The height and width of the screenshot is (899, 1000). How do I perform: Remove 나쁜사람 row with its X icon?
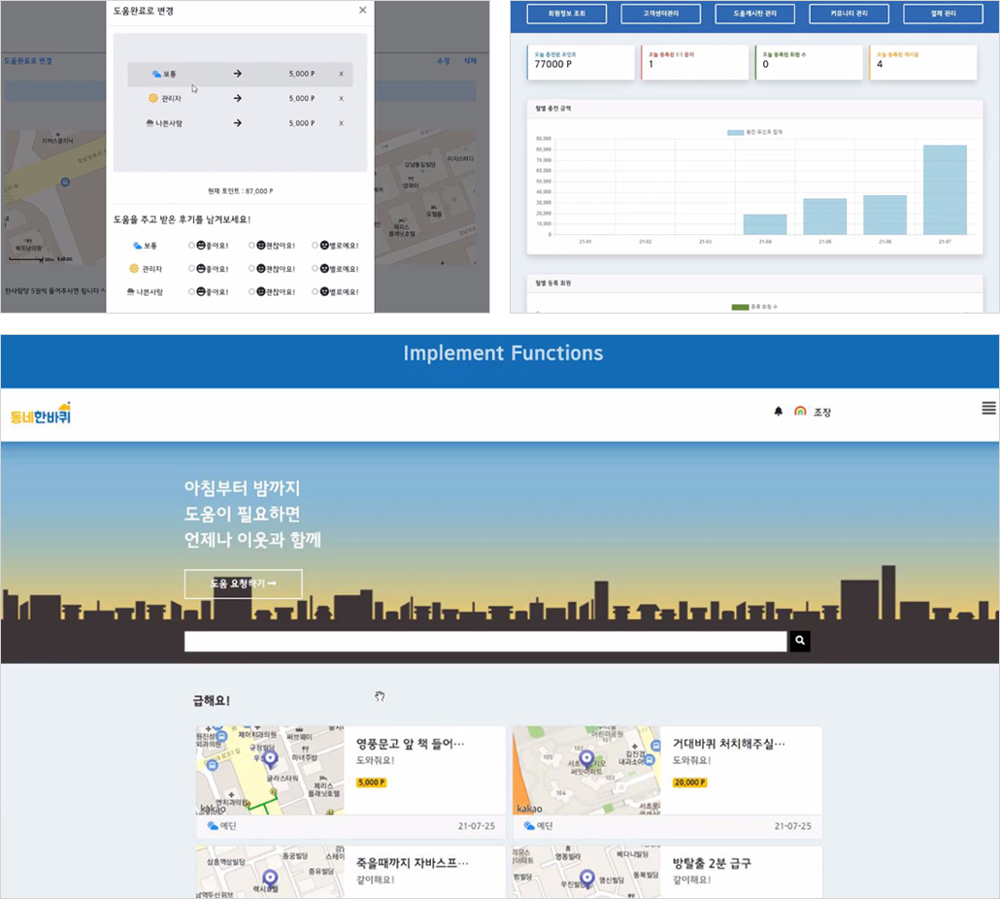pyautogui.click(x=341, y=123)
